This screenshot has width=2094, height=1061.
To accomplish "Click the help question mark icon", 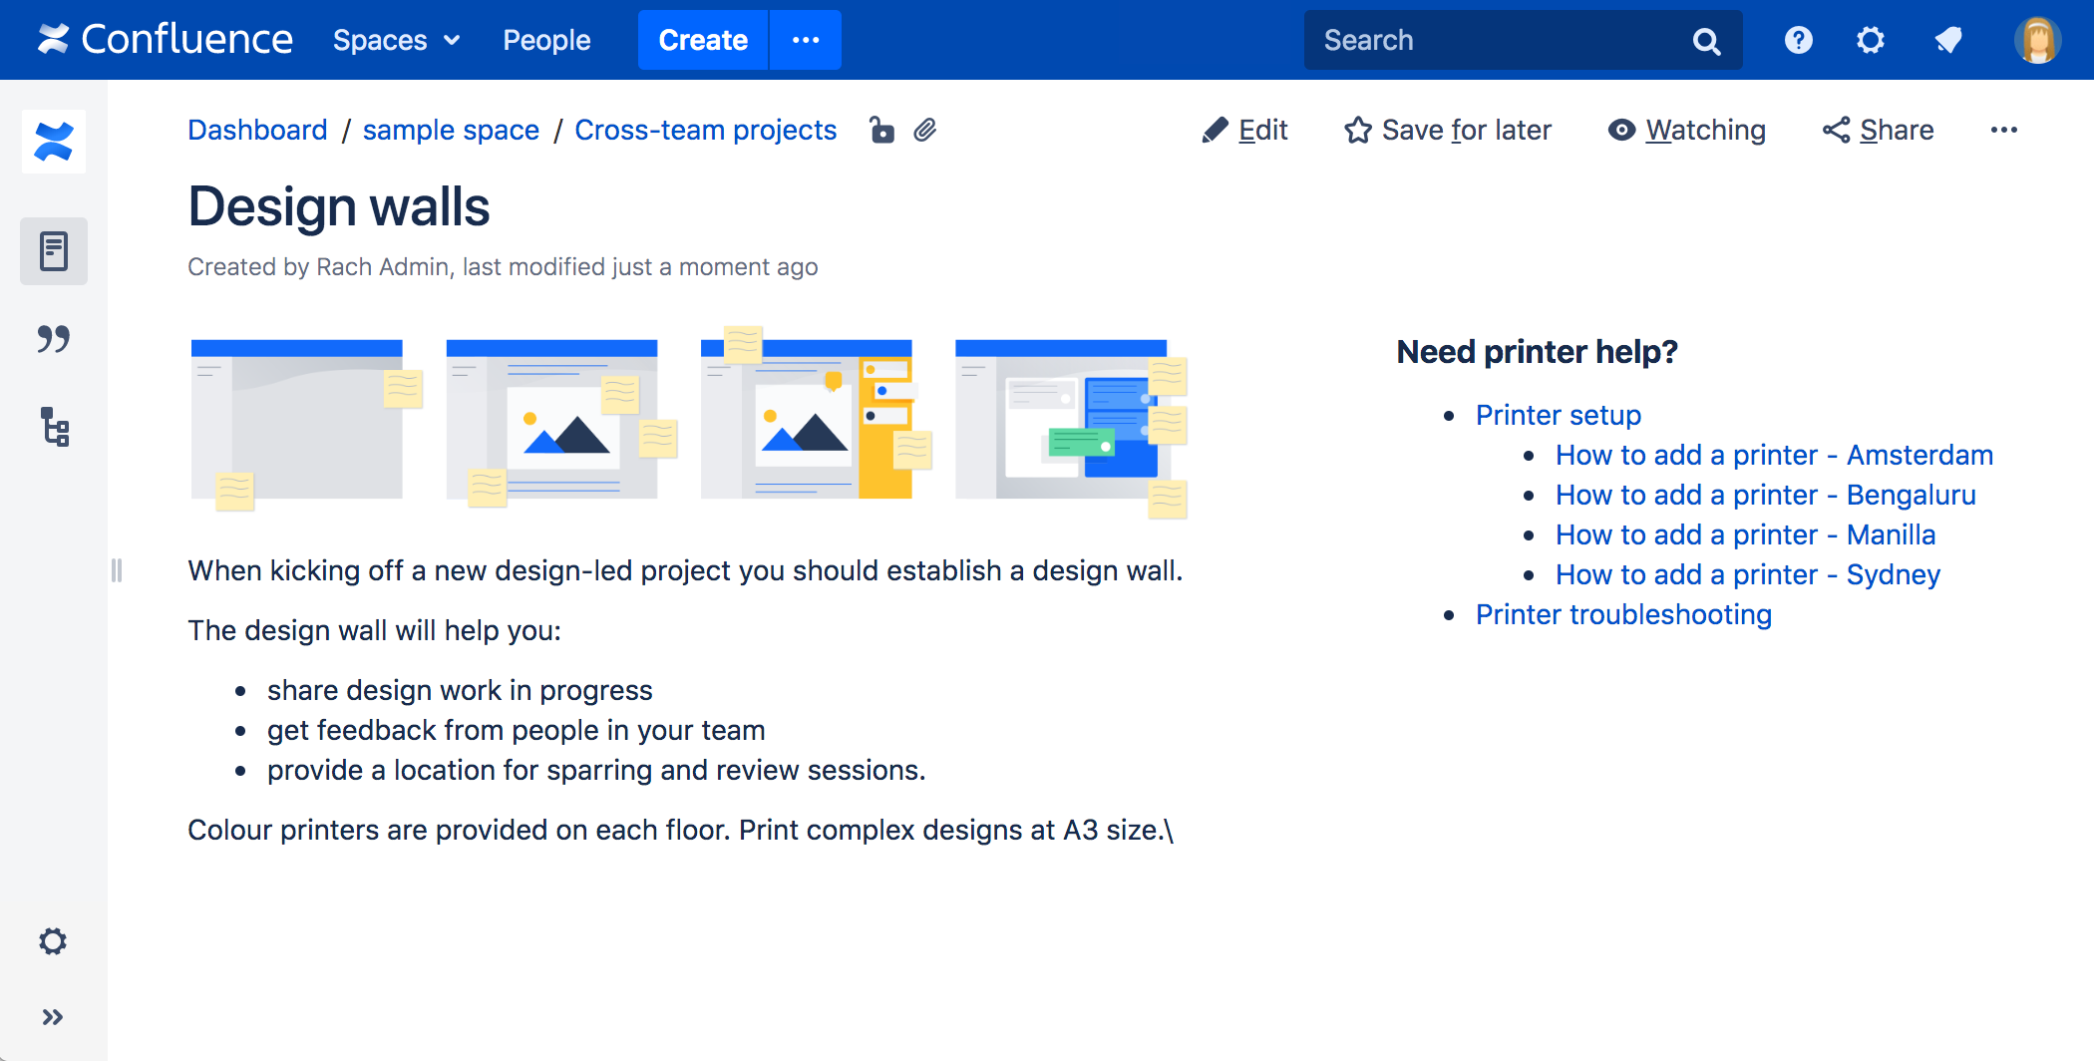I will pyautogui.click(x=1798, y=40).
